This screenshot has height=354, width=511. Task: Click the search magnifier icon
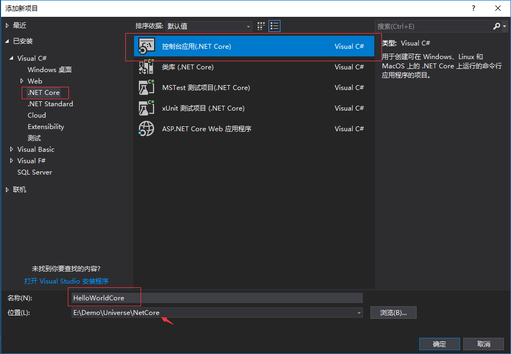[497, 26]
